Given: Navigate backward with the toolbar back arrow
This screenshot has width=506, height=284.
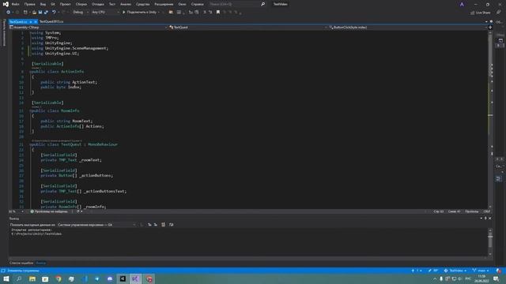Looking at the screenshot, I should click(9, 13).
